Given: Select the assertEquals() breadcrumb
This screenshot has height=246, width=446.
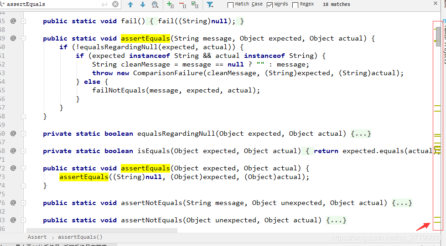Looking at the screenshot, I should click(80, 237).
